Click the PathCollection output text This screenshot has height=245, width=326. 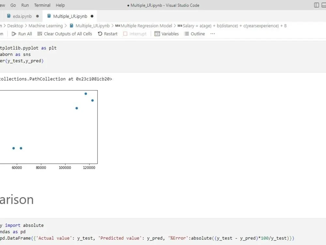(x=56, y=79)
